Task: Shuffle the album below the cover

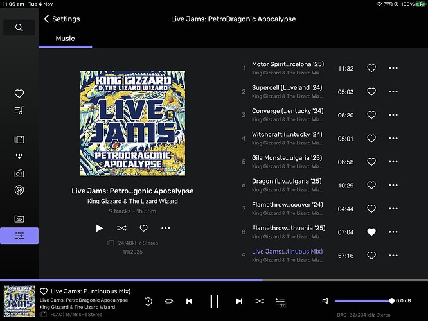Action: point(121,228)
